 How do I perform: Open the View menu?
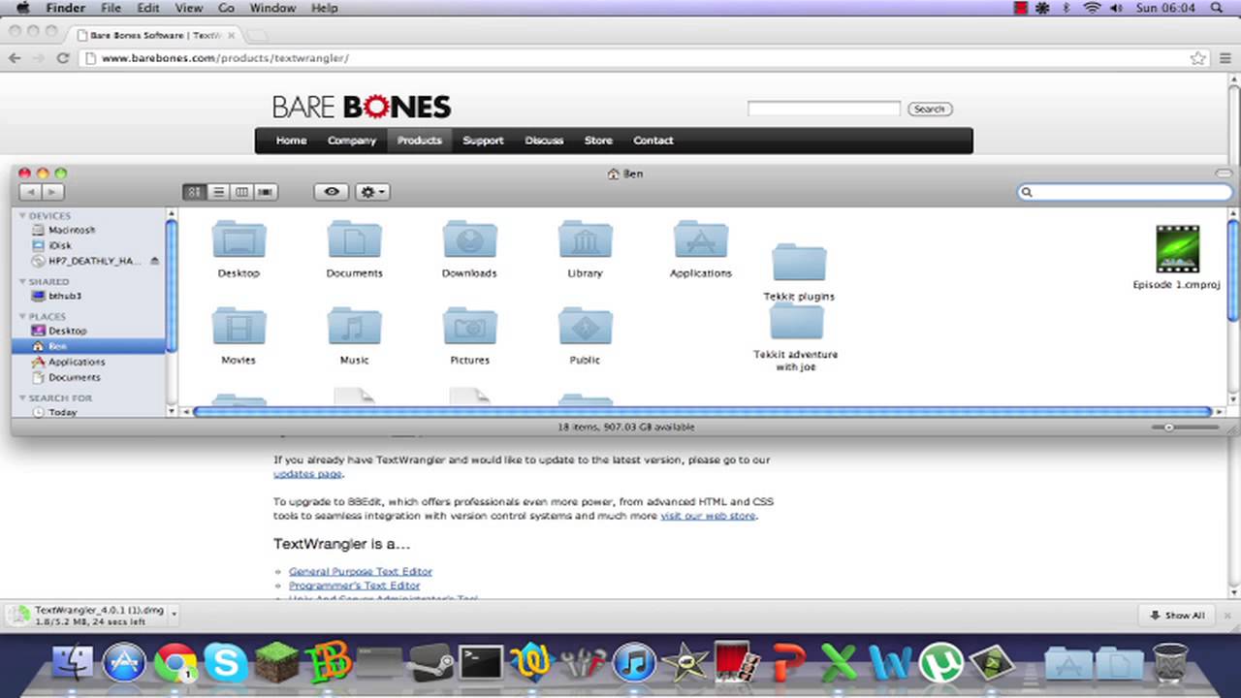pos(189,8)
